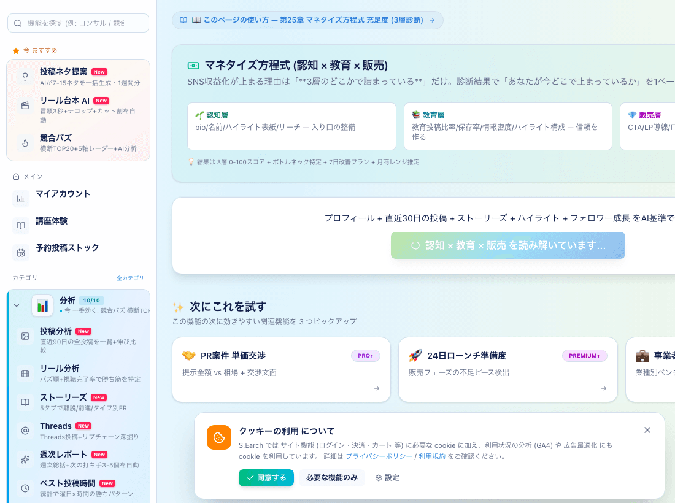Click the PRO+ badge on PR案件 card
Image resolution: width=675 pixels, height=503 pixels.
(366, 356)
